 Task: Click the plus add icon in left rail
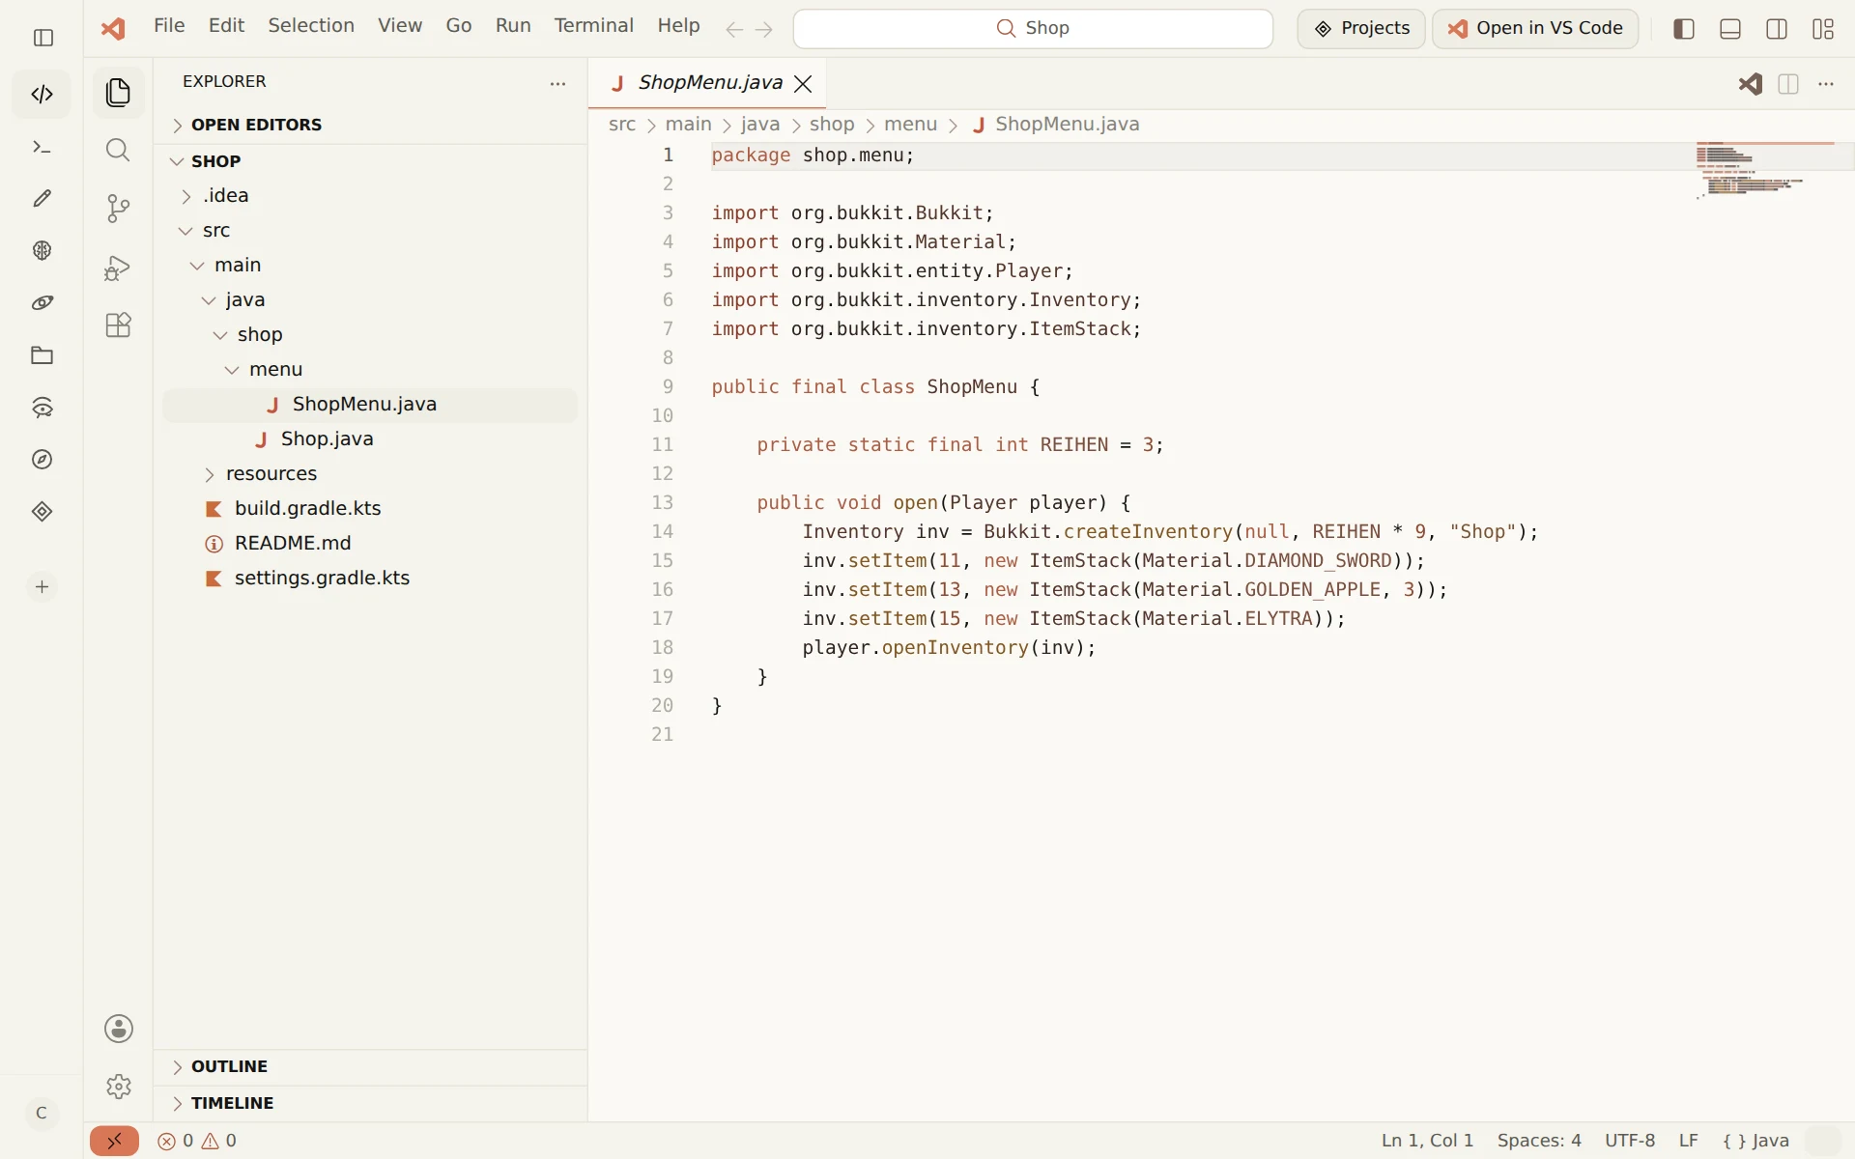[x=42, y=587]
